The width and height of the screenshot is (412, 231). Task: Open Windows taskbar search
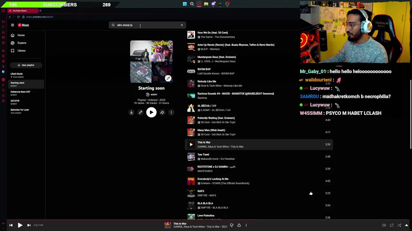192,4
